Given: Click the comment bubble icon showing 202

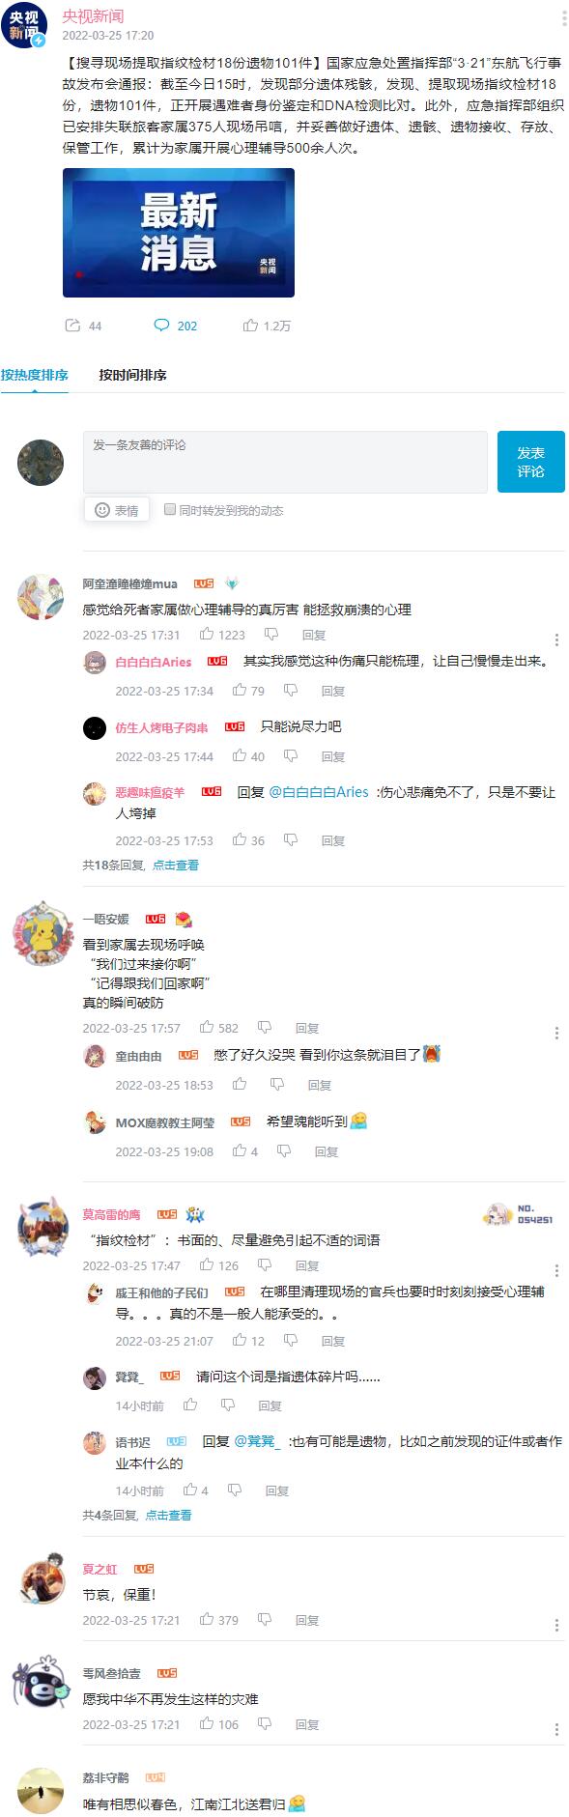Looking at the screenshot, I should coord(162,326).
